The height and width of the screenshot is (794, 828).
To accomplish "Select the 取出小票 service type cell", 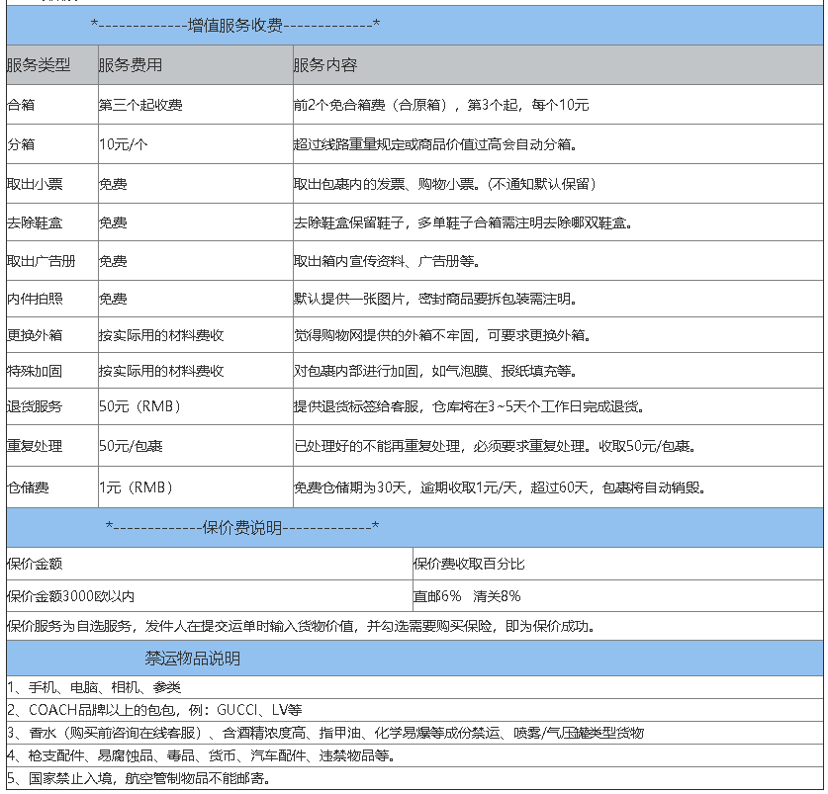I will coord(35,184).
